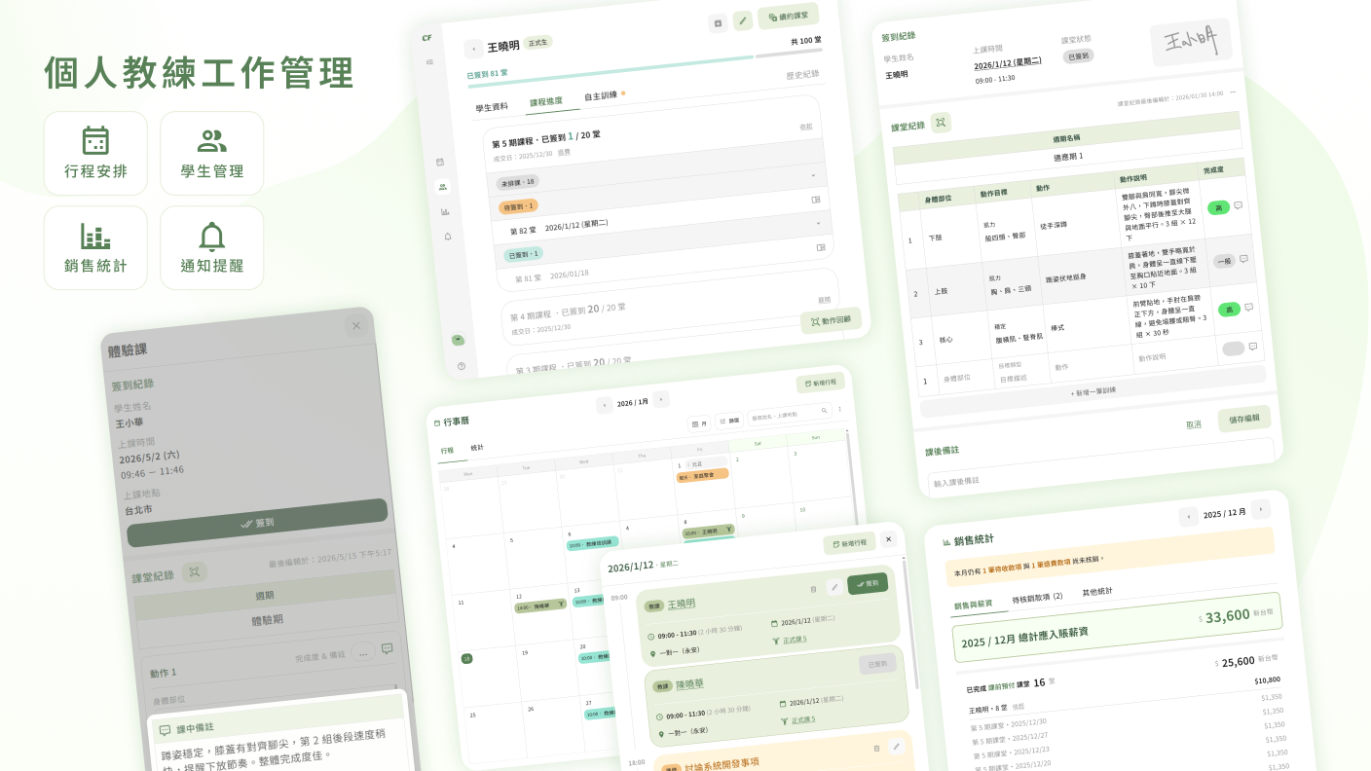
Task: Switch to the 統計 tab in 行事曆
Action: tap(477, 448)
